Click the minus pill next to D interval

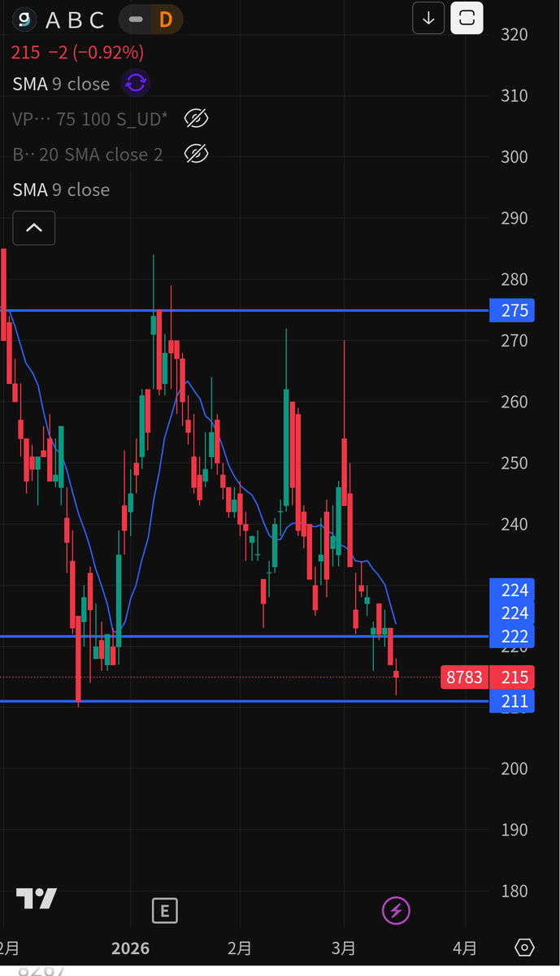click(x=136, y=20)
